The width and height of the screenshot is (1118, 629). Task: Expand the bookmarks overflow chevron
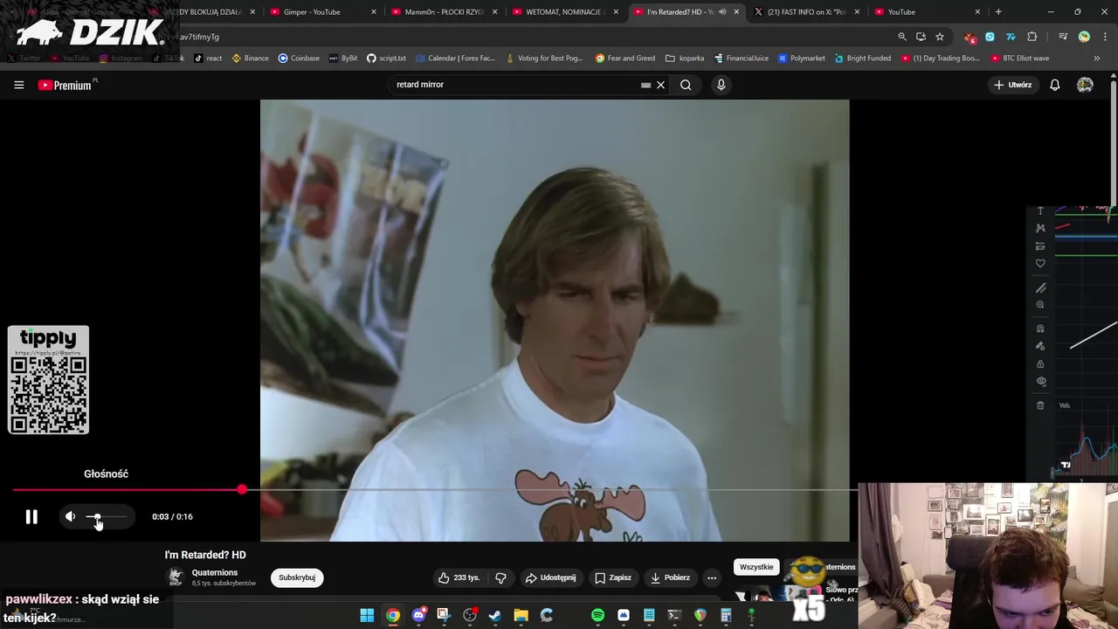pos(1097,58)
